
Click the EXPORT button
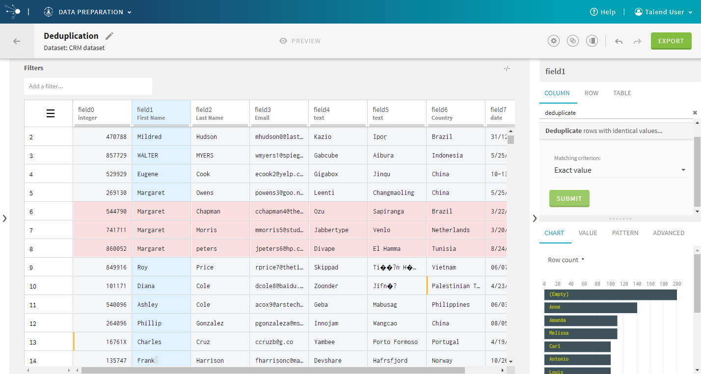(671, 41)
